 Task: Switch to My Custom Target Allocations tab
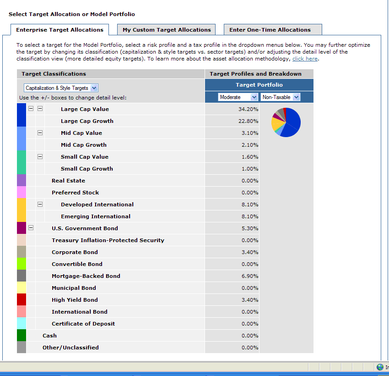coord(167,30)
